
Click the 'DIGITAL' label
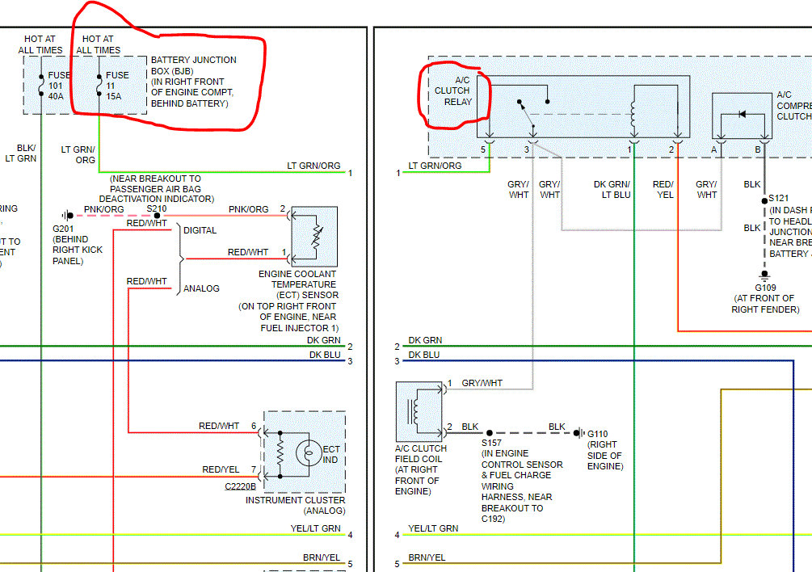[x=200, y=230]
